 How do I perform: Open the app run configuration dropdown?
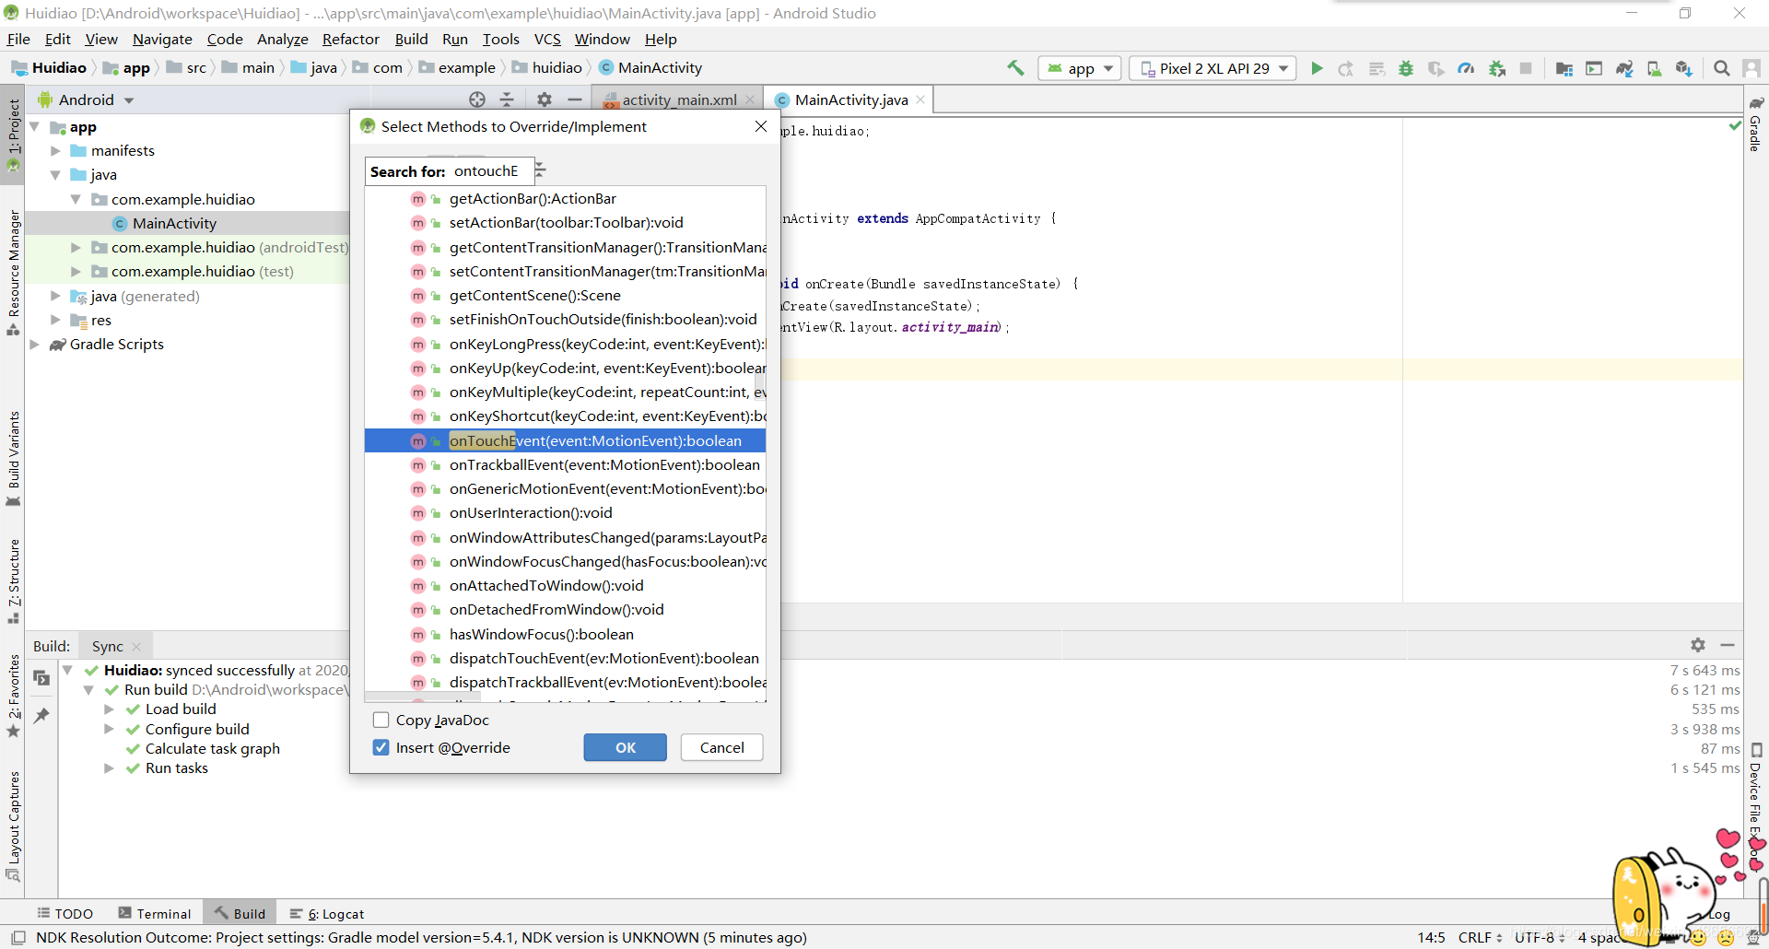pos(1080,68)
